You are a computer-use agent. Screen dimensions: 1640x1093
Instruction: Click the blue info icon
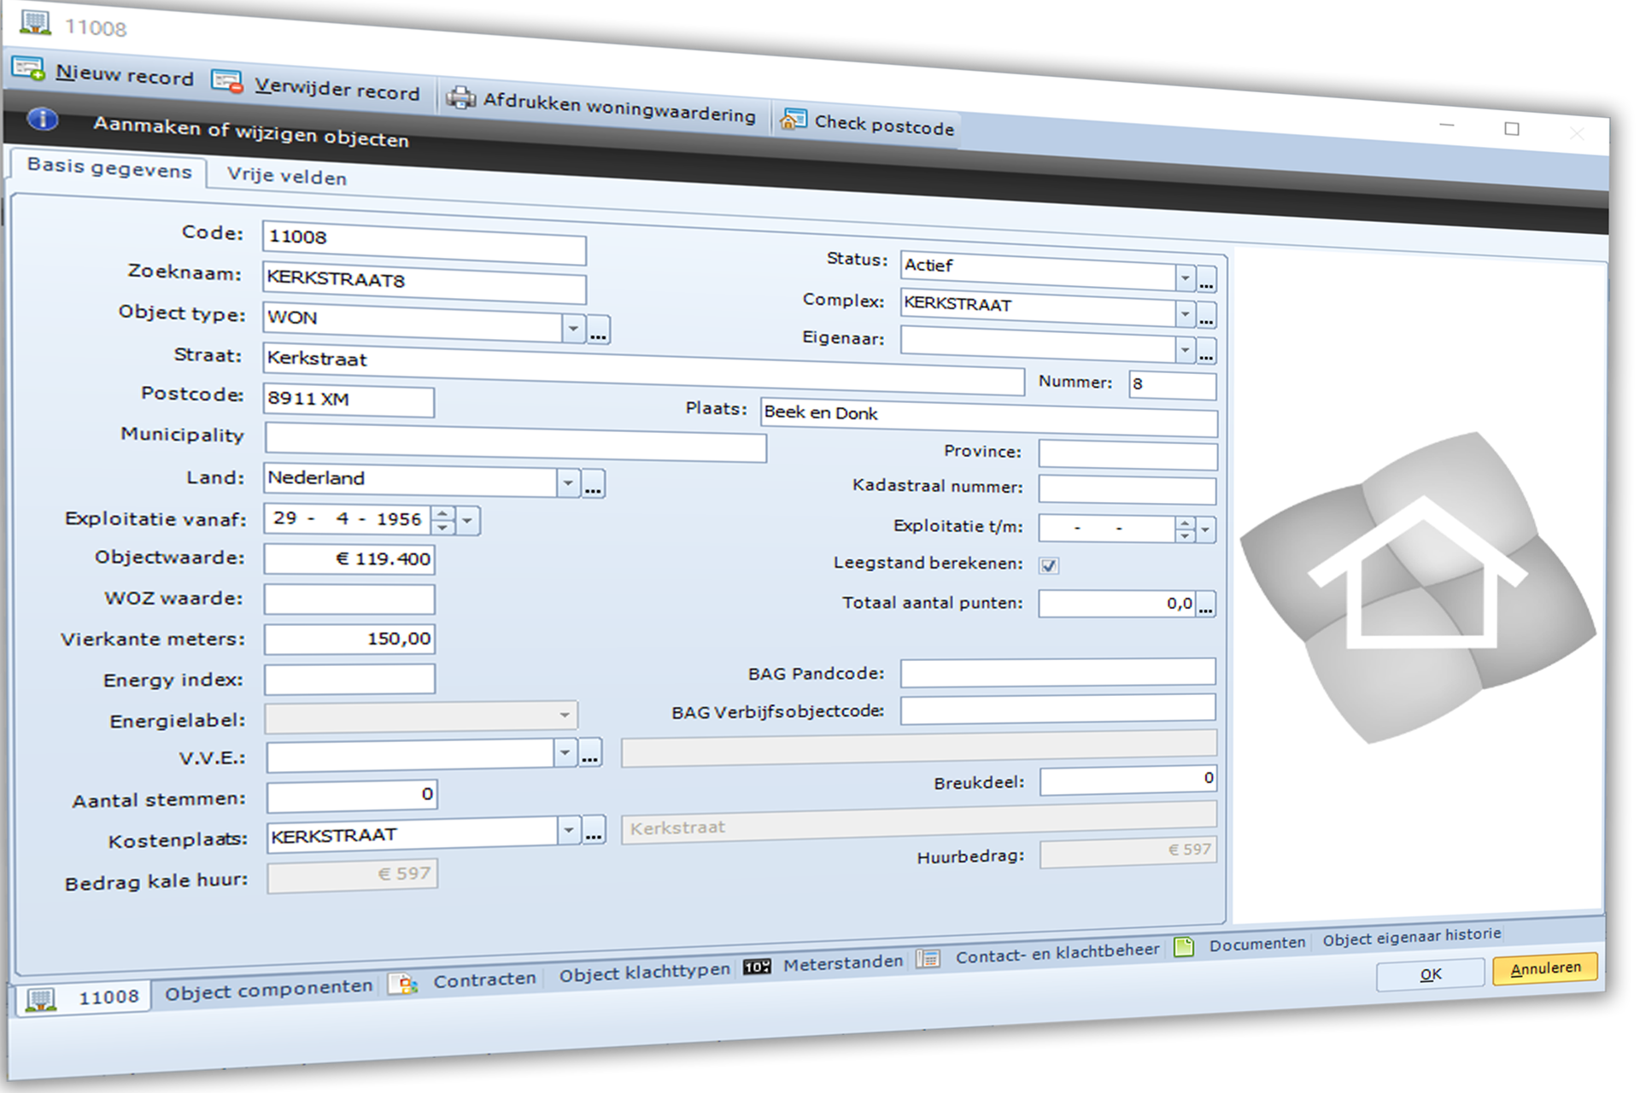coord(43,119)
